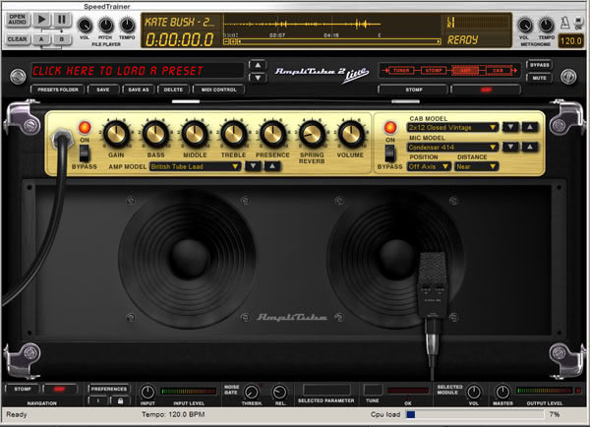Delete the current preset
The image size is (590, 427).
click(x=173, y=90)
